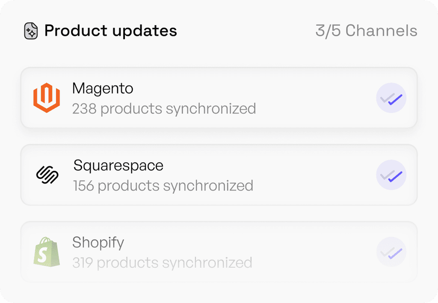Image resolution: width=438 pixels, height=303 pixels.
Task: Click the black Squarespace logo
Action: 47,175
